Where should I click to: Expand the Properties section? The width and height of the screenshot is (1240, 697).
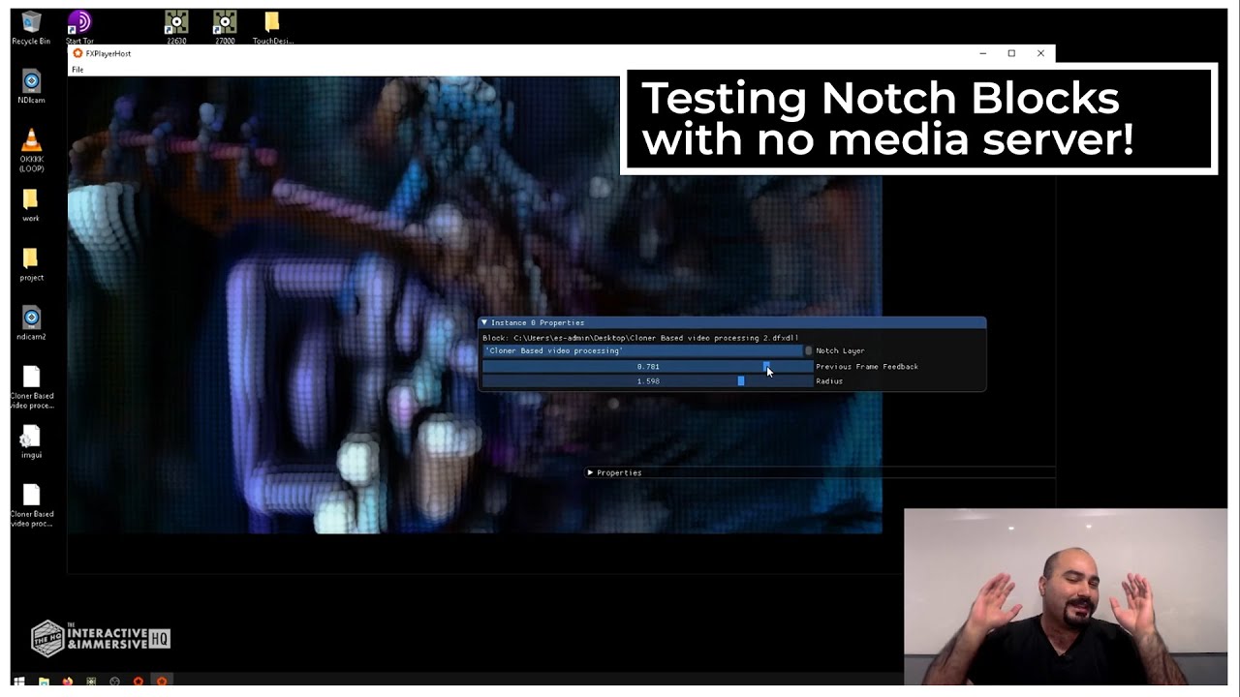(590, 472)
